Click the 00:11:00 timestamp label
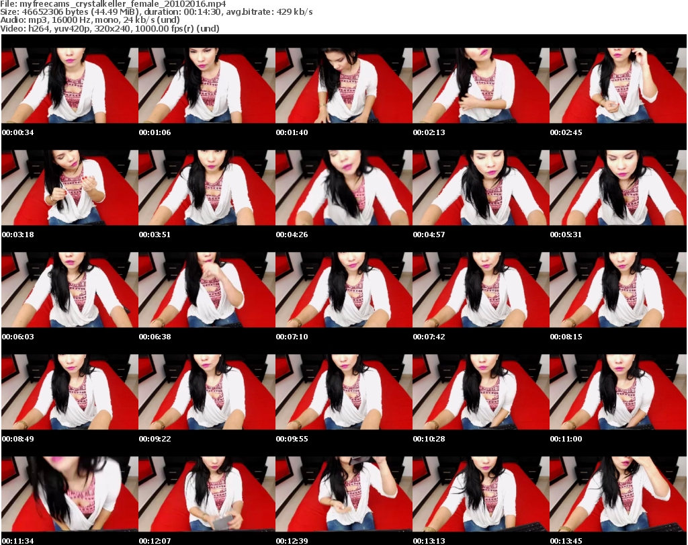This screenshot has width=688, height=545. [x=566, y=439]
